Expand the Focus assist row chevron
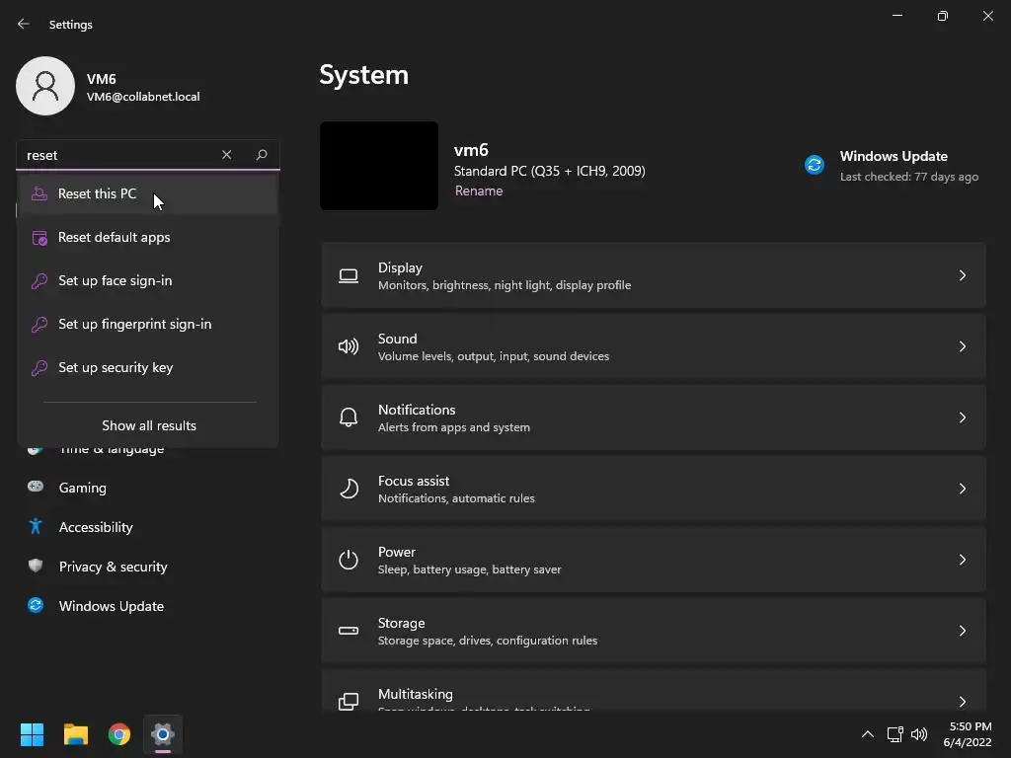Image resolution: width=1011 pixels, height=758 pixels. 962,489
